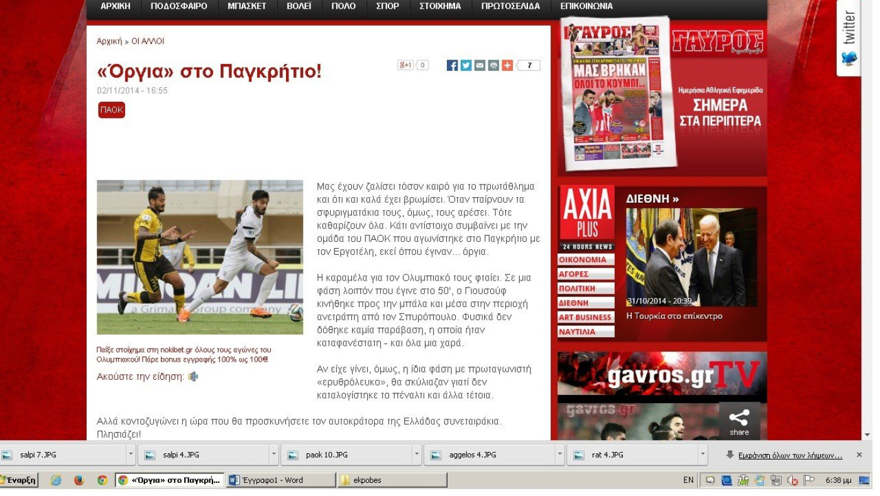The image size is (880, 496).
Task: Go to the ΣΤΟΙΧΗΜΑ navigation section
Action: [440, 6]
